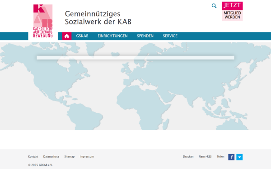Click Jetzt Mitglied werden button

(x=232, y=11)
